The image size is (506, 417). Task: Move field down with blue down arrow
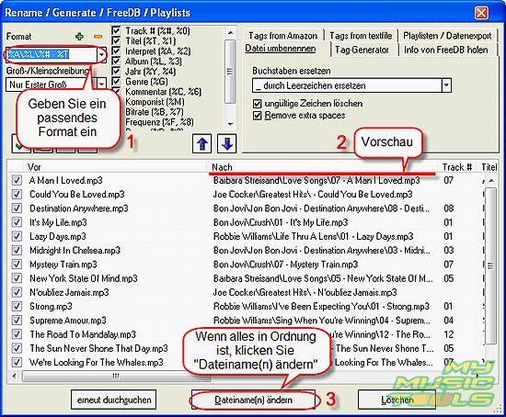(227, 143)
